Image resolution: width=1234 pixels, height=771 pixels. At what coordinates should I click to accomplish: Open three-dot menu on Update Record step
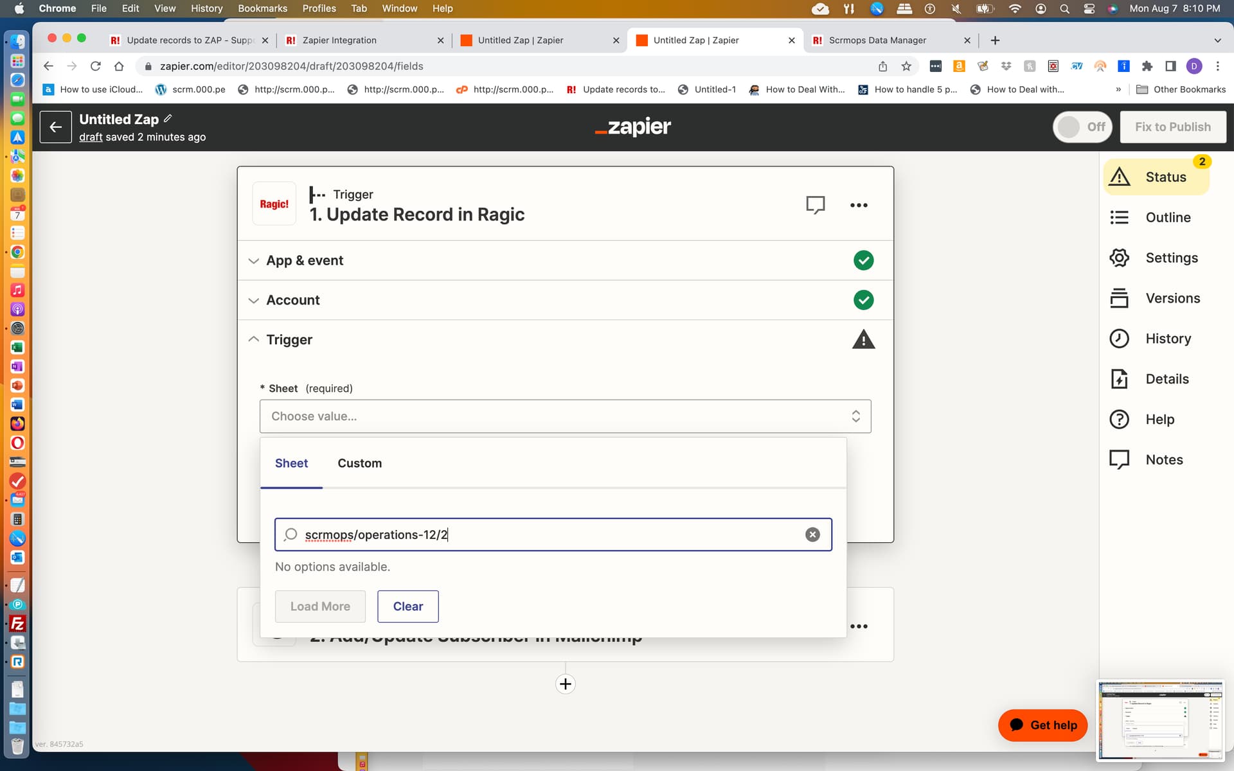click(859, 205)
